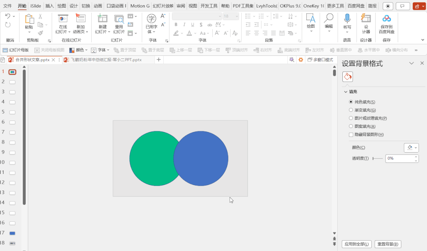
Task: Toggle Hide background graphics (隐藏背景图形) checkbox
Action: (351, 134)
